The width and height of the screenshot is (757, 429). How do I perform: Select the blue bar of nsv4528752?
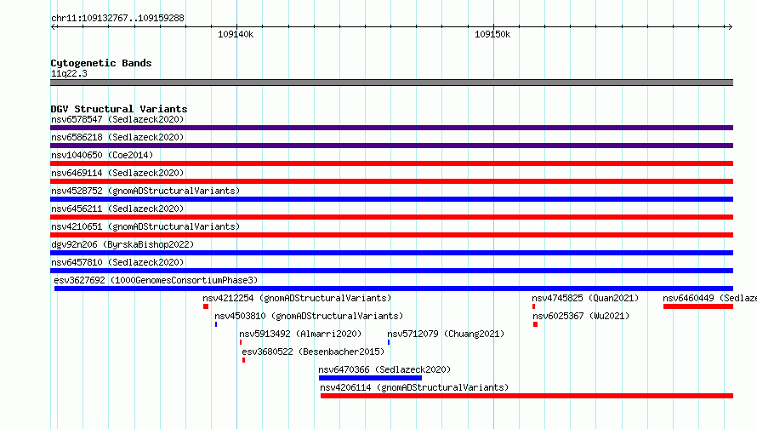[x=391, y=199]
